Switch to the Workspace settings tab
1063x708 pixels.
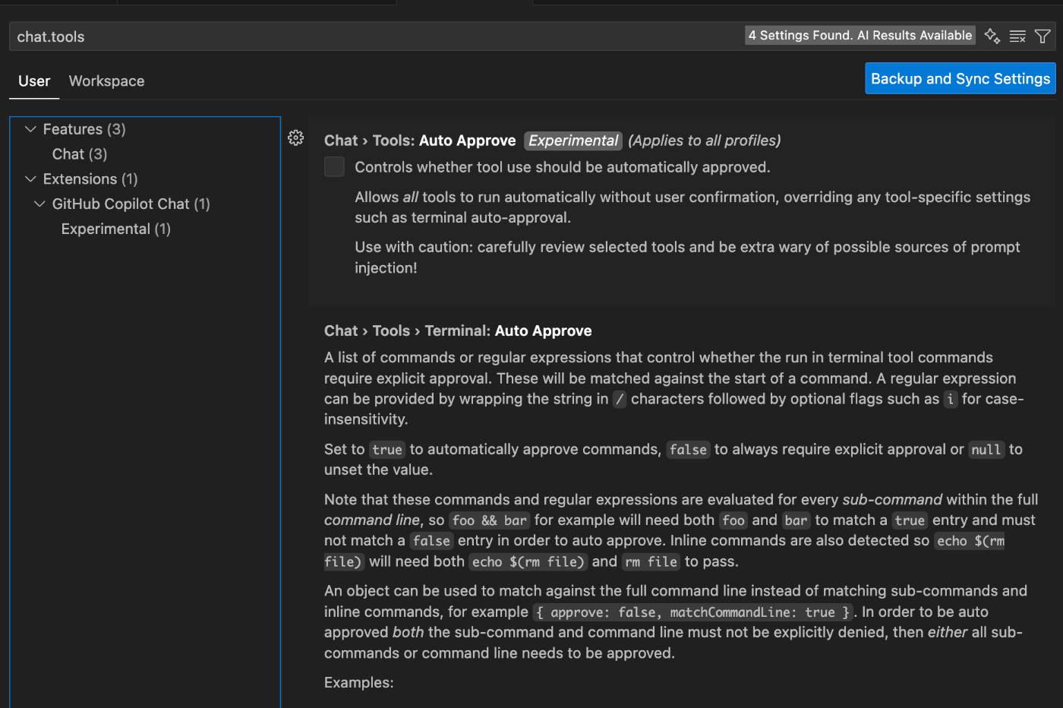(106, 81)
